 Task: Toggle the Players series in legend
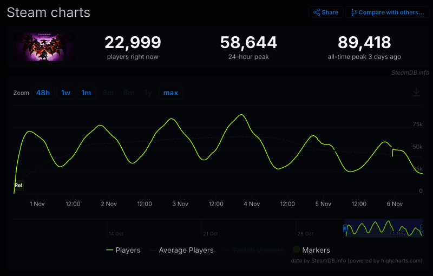128,250
